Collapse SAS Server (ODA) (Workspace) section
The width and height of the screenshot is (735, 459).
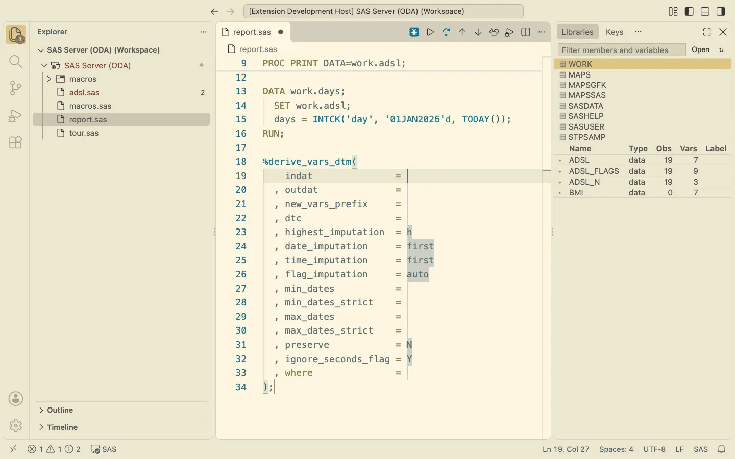pos(41,50)
